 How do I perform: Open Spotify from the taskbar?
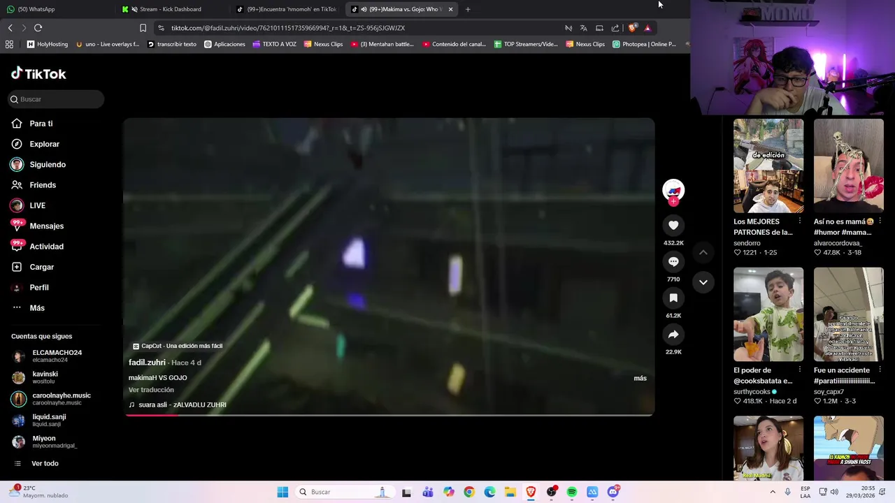pos(572,492)
